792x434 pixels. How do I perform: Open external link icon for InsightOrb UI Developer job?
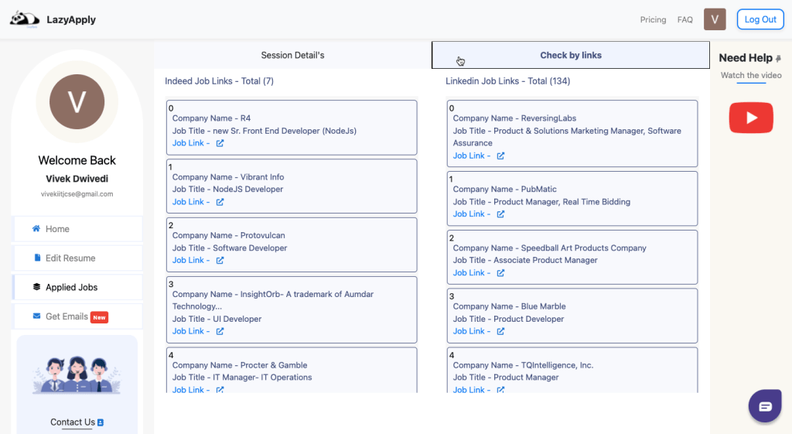[220, 331]
